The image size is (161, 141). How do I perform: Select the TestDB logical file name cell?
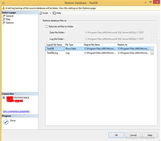coord(55,49)
